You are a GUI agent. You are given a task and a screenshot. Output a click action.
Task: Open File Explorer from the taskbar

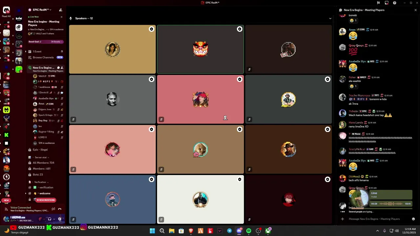coord(172,231)
